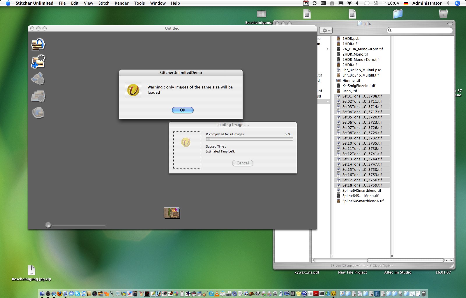The image size is (466, 298).
Task: Click the zoom slider knob in Untitled window
Action: (48, 225)
